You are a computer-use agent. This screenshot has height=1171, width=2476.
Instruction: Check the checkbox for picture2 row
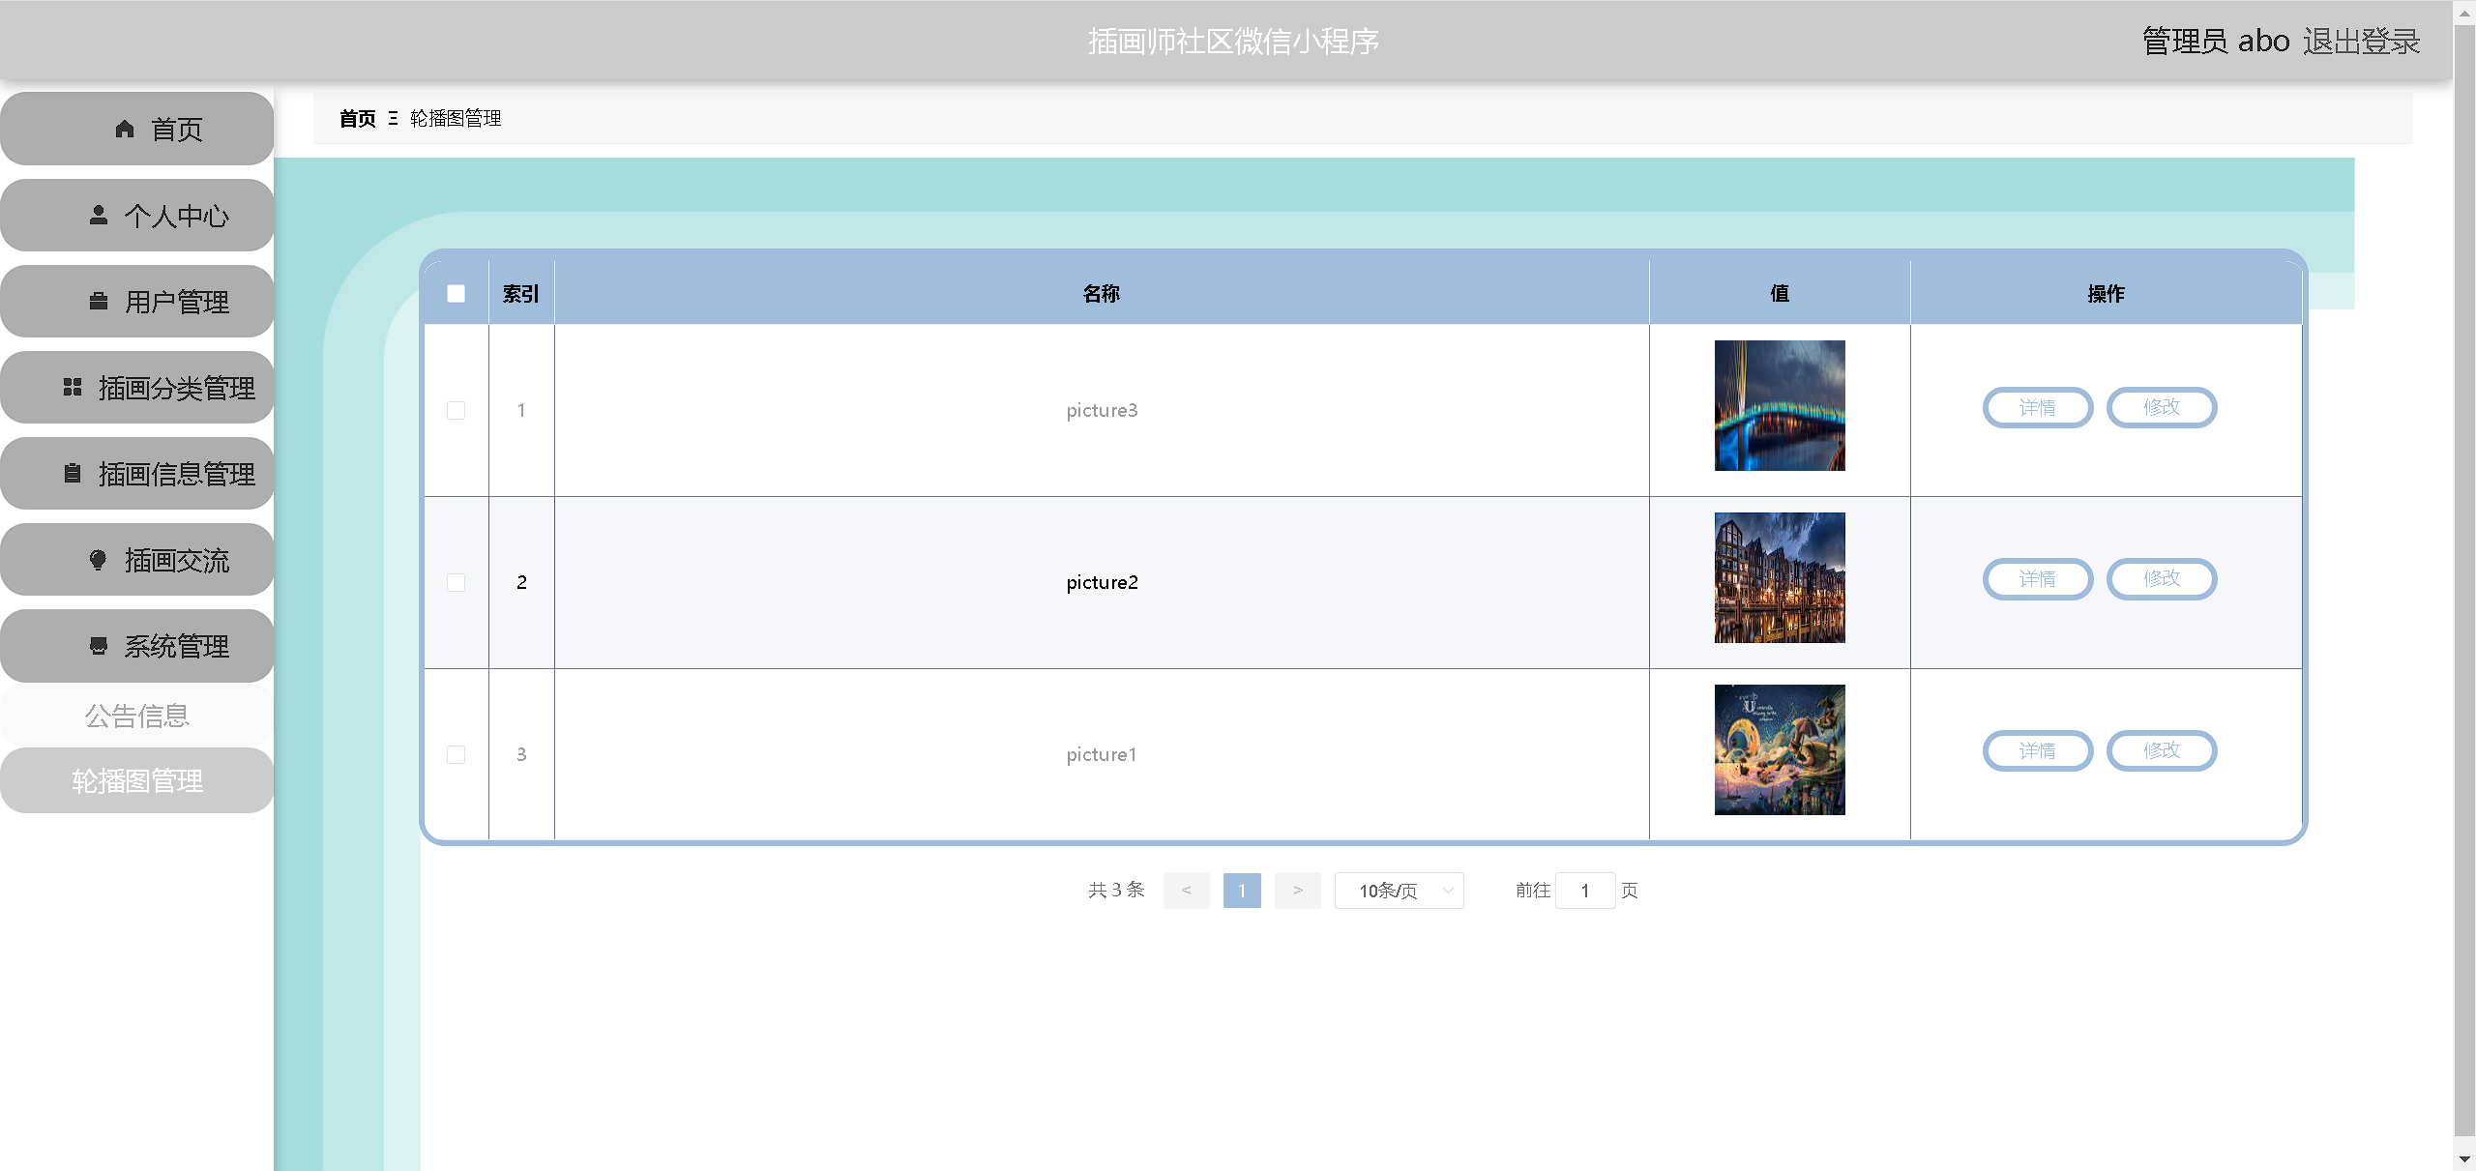(x=456, y=582)
